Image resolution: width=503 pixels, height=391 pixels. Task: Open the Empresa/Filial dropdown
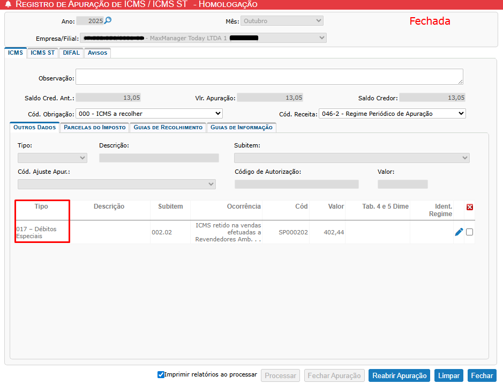(203, 38)
